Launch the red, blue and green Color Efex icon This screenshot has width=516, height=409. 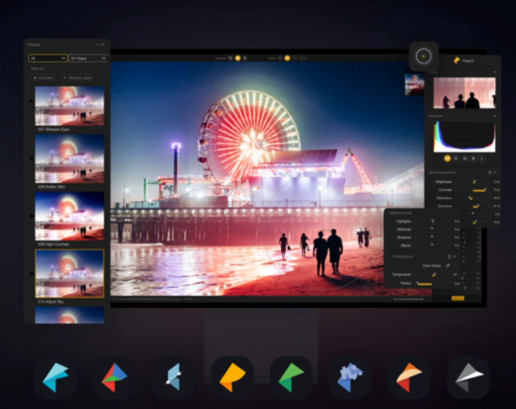point(114,377)
